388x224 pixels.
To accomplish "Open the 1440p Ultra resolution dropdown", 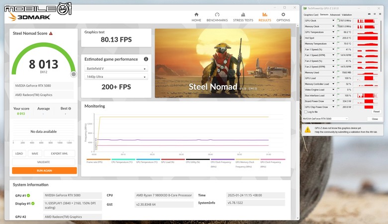I will [x=116, y=77].
